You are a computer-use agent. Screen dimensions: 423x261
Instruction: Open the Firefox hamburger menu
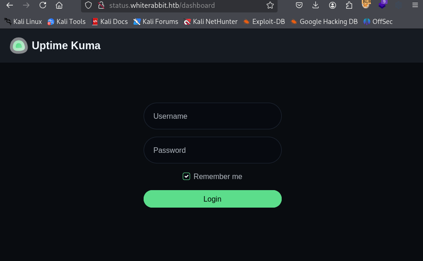(415, 6)
